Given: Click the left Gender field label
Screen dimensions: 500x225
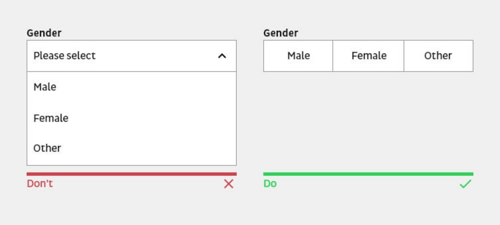Looking at the screenshot, I should (44, 32).
